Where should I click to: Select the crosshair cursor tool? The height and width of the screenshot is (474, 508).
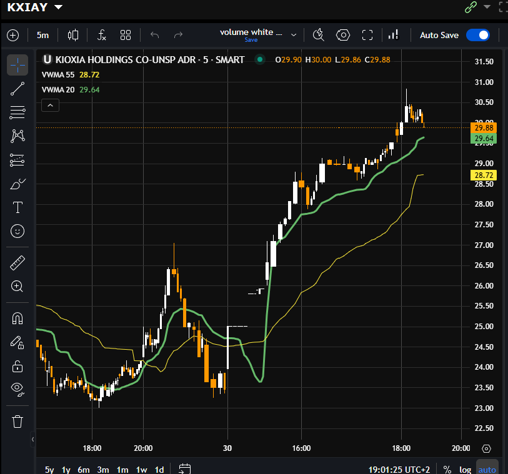pyautogui.click(x=17, y=65)
